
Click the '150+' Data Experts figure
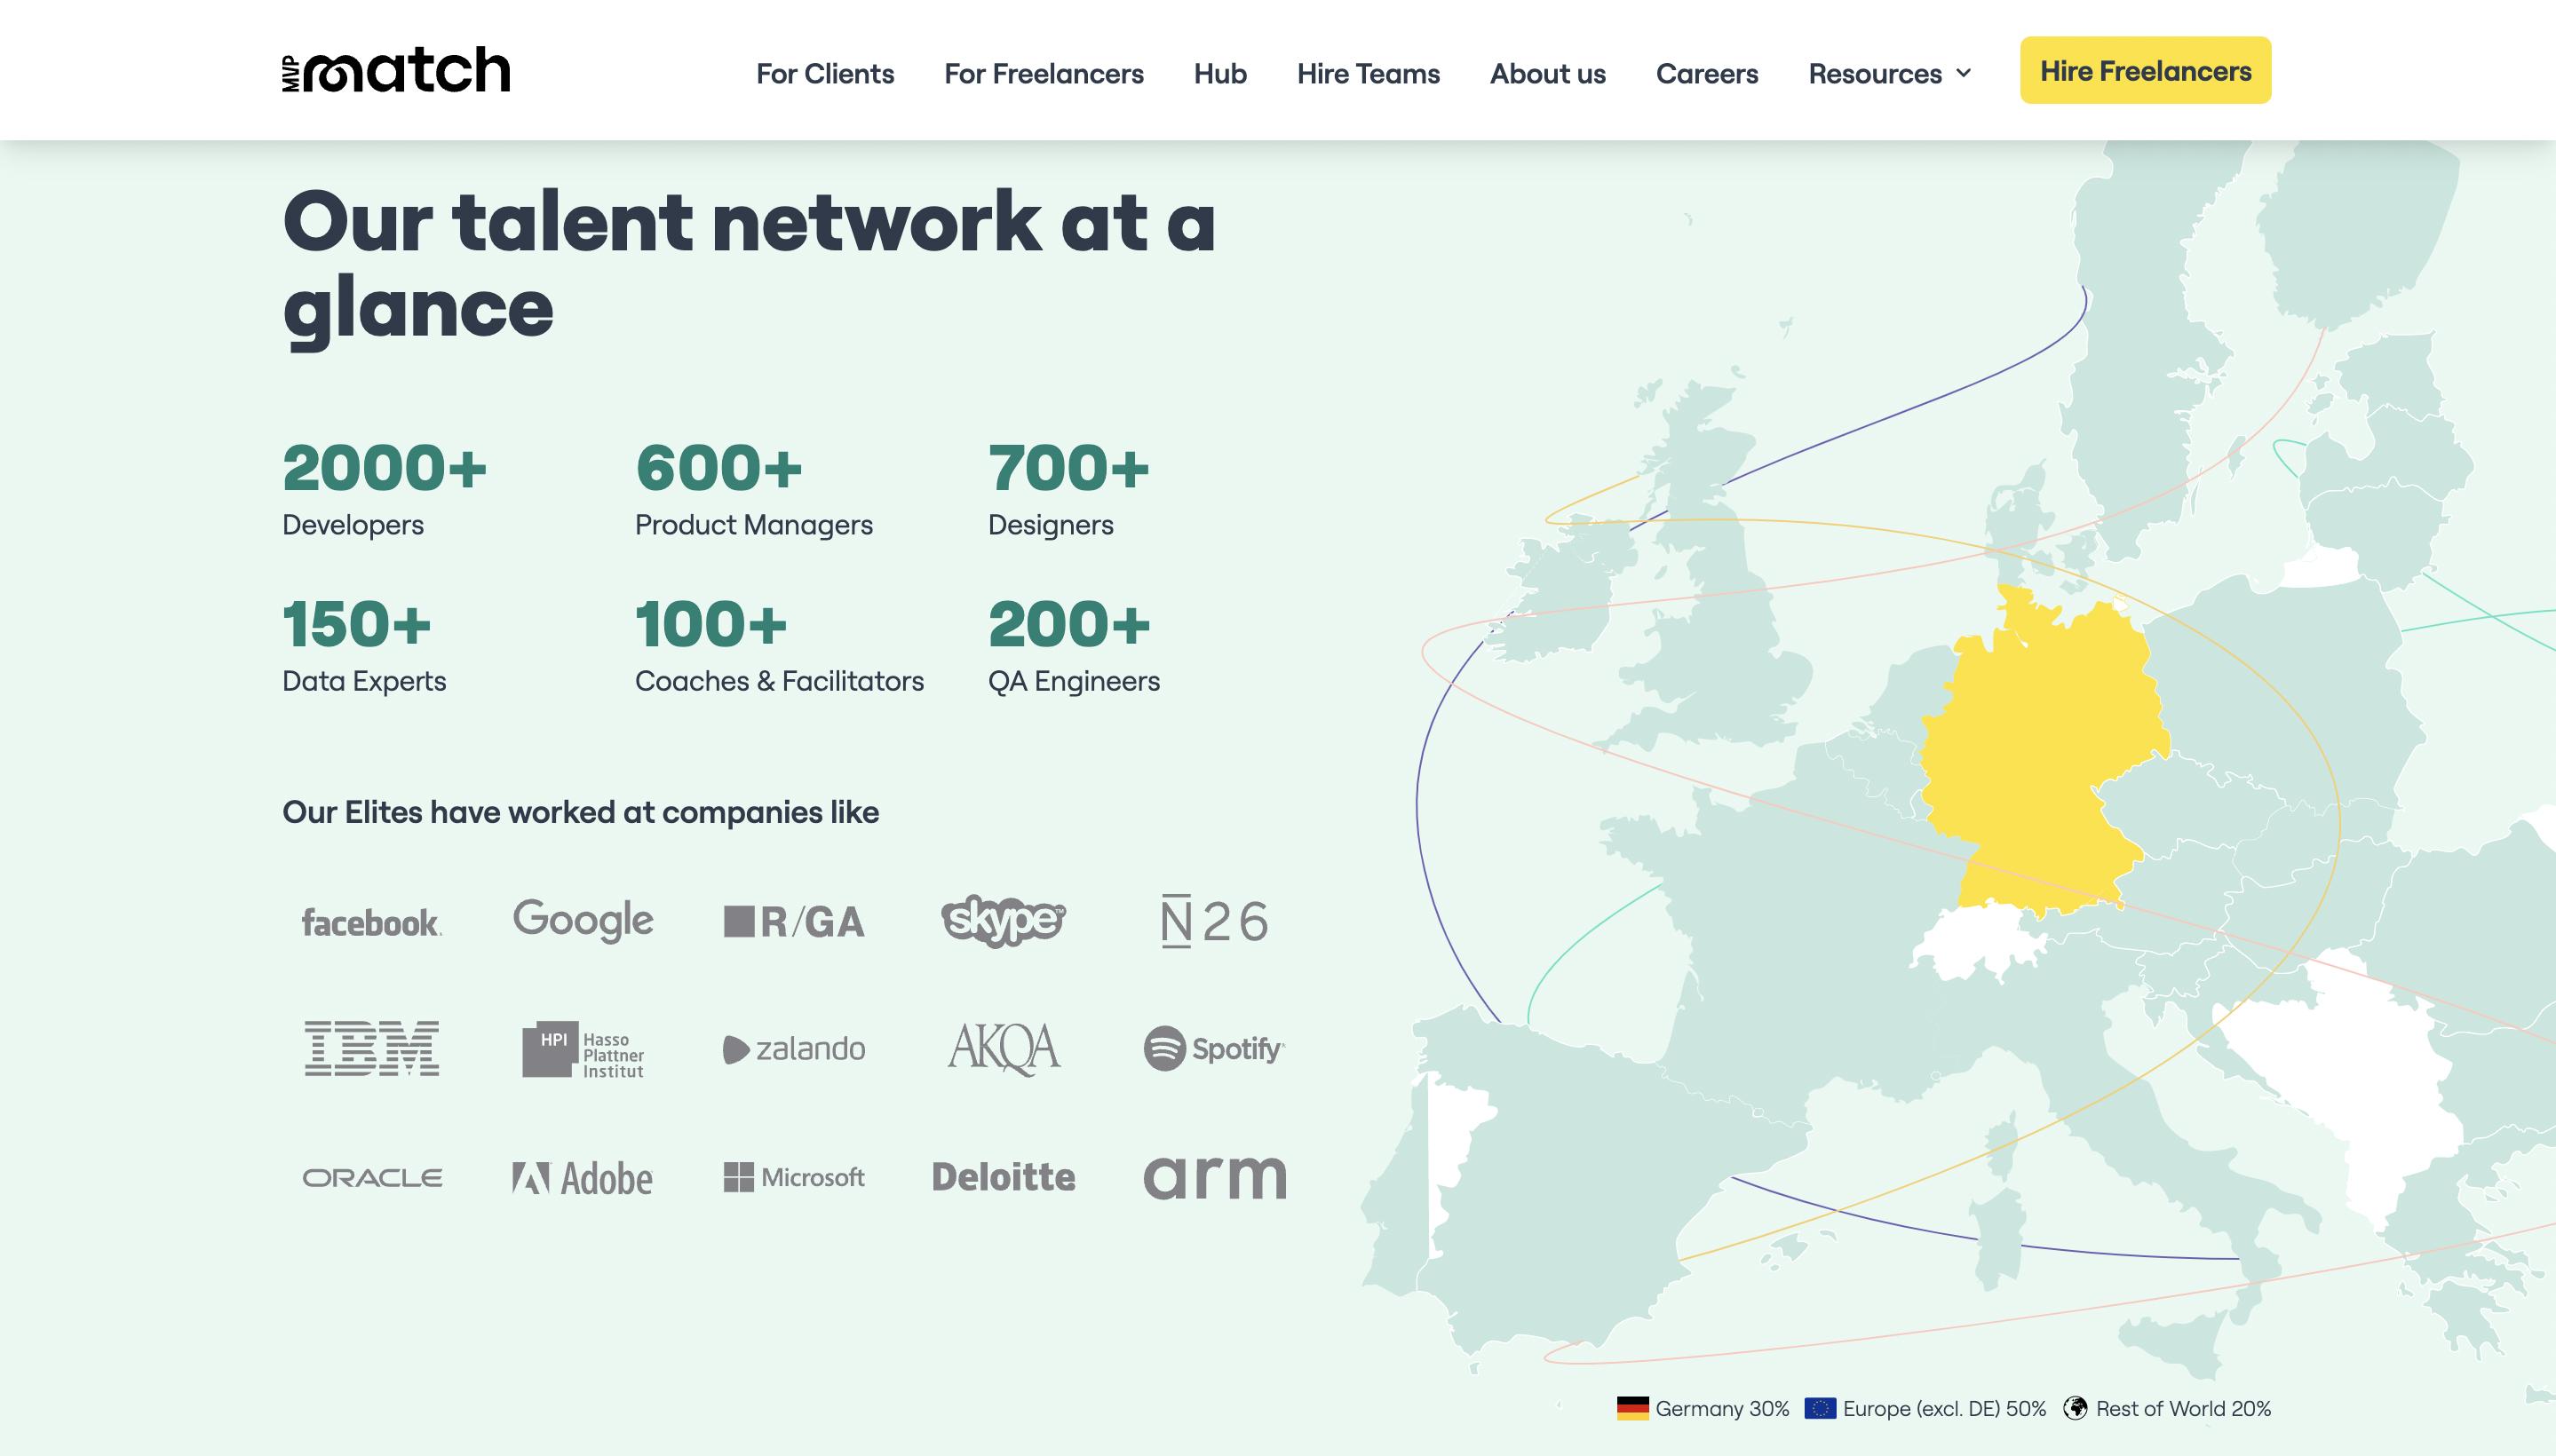pos(356,624)
